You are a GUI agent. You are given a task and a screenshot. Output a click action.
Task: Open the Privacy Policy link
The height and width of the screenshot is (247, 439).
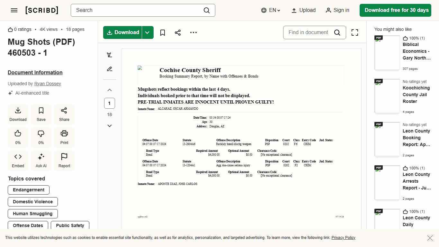click(343, 238)
